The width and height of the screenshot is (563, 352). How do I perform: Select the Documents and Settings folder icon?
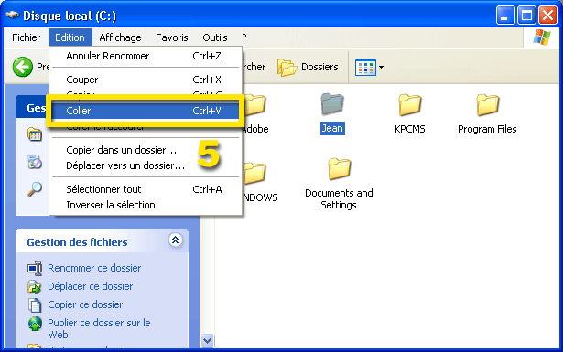[x=339, y=168]
